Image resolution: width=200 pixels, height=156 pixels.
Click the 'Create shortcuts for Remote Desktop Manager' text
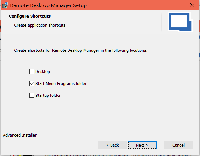click(x=81, y=50)
